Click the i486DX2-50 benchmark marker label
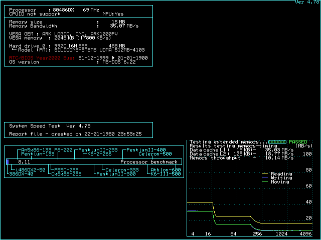This screenshot has height=240, width=321. pyautogui.click(x=30, y=170)
